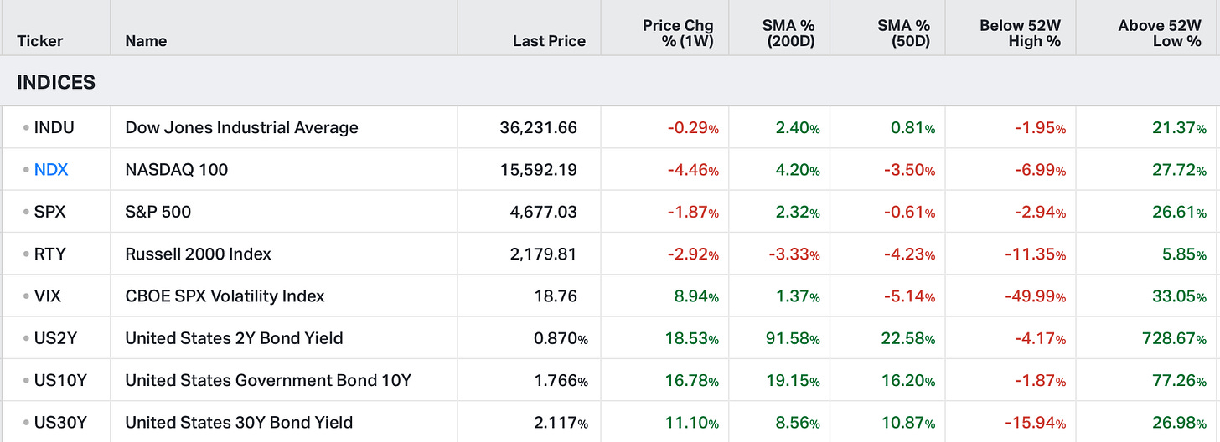This screenshot has height=442, width=1220.
Task: Select the US30Y ticker cell
Action: tap(60, 422)
